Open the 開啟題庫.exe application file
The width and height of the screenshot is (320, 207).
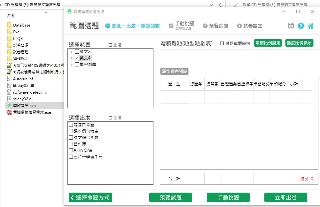[x=24, y=105]
